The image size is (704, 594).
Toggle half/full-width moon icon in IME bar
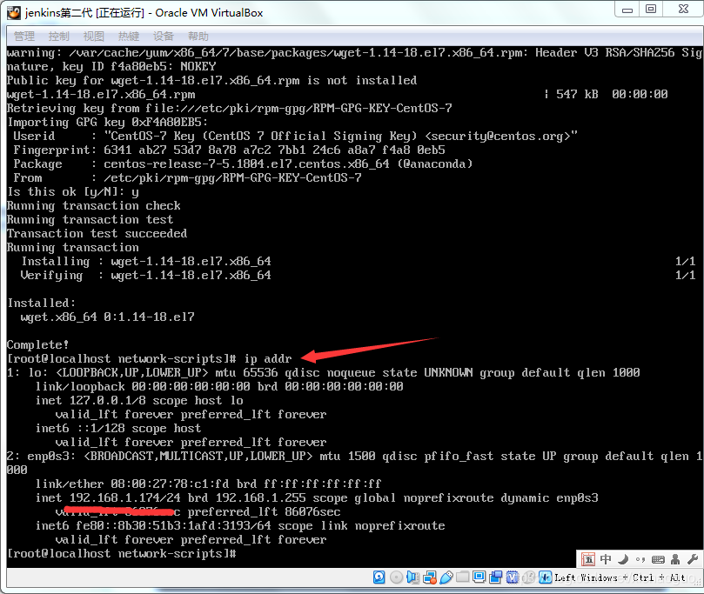[623, 559]
